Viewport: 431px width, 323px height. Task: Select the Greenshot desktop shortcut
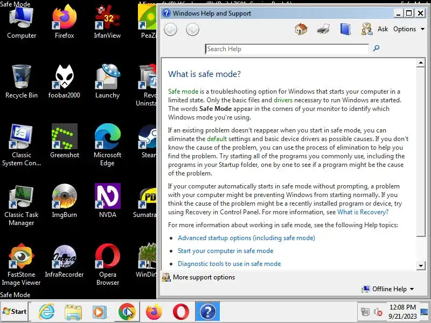click(x=64, y=141)
